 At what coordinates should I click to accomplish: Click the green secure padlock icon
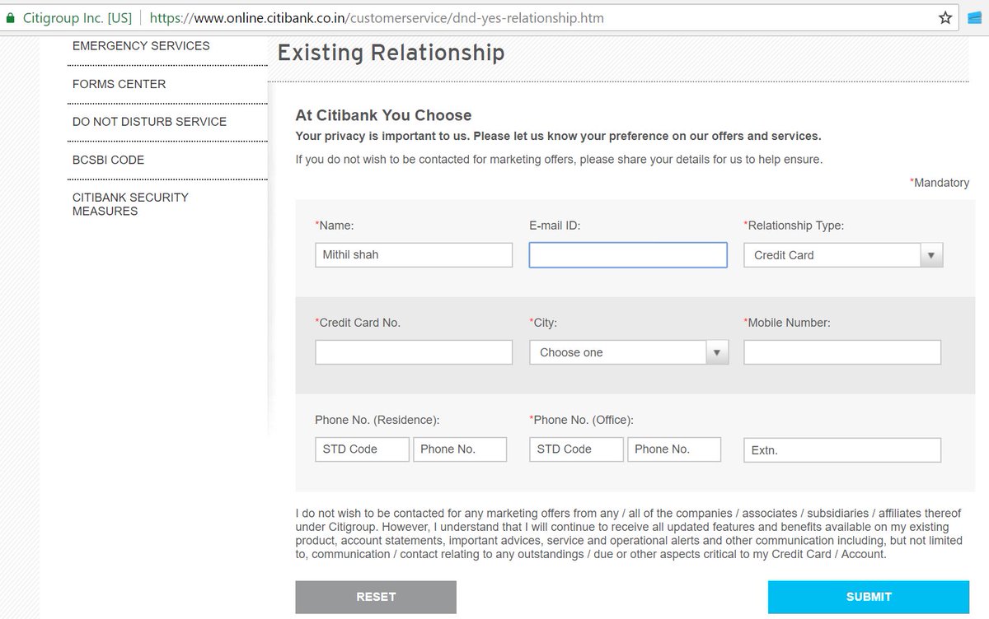click(x=10, y=16)
